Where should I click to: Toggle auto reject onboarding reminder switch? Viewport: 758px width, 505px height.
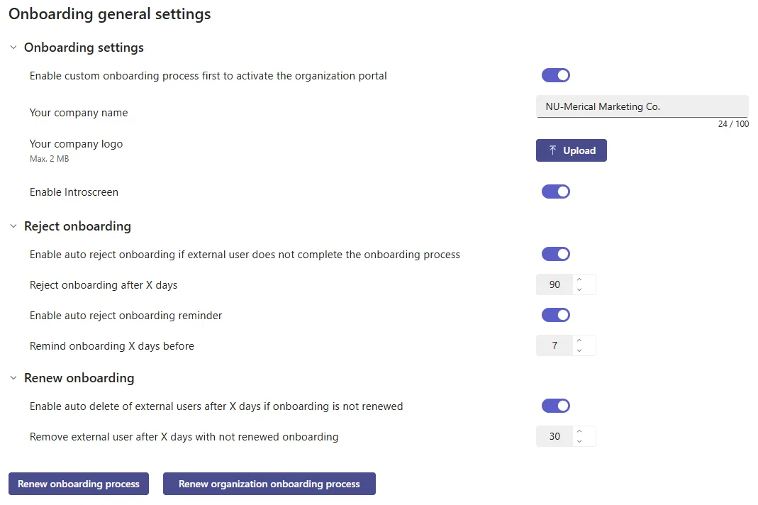(x=555, y=315)
